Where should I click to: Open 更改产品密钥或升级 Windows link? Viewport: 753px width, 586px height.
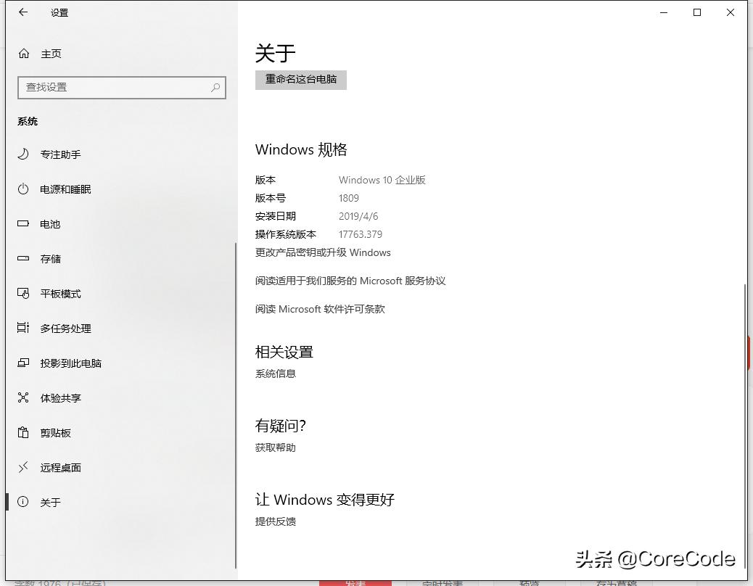[x=322, y=252]
